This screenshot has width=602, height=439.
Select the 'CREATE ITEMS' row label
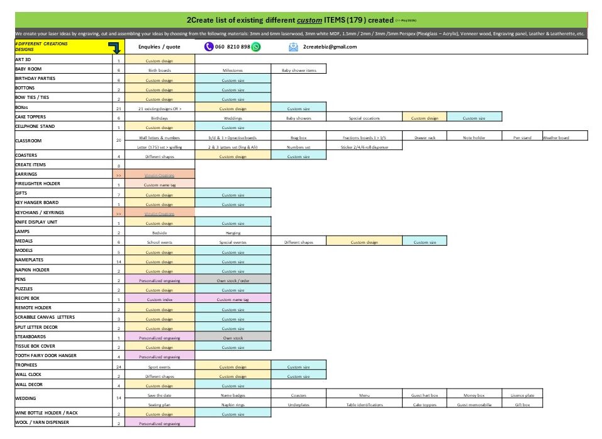pyautogui.click(x=64, y=164)
